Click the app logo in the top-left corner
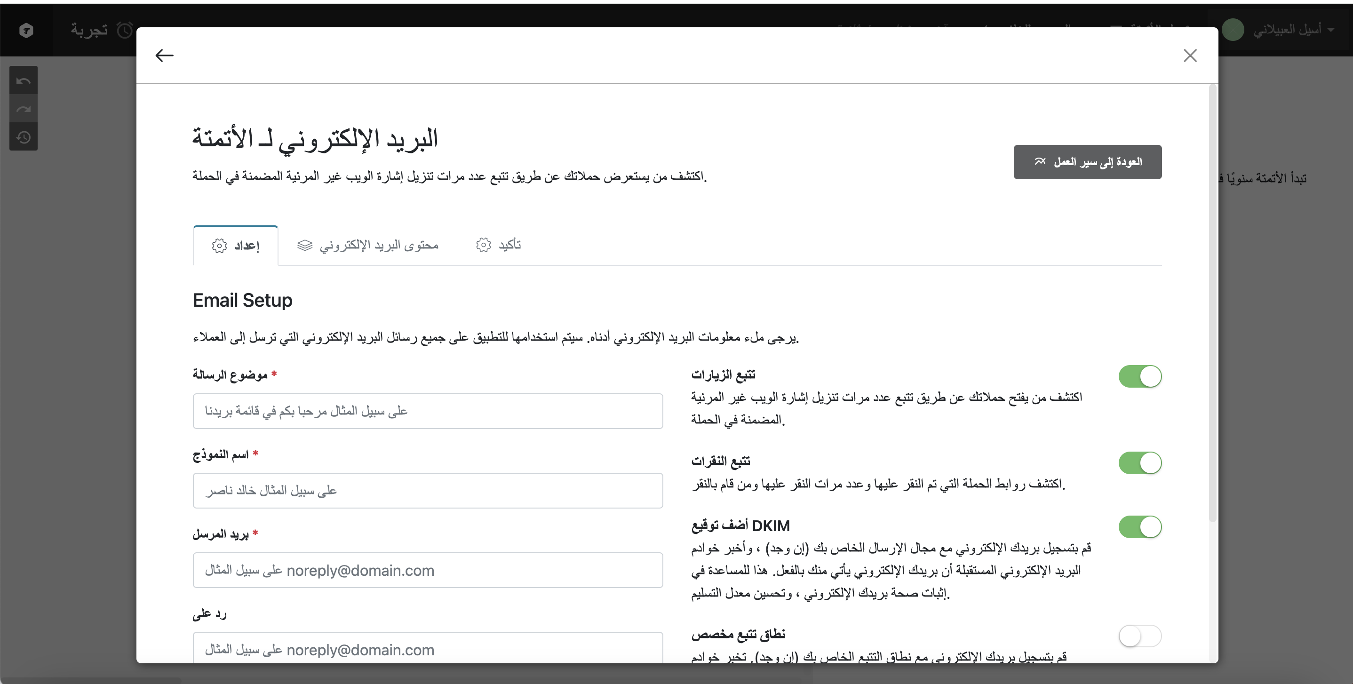This screenshot has width=1353, height=684. [26, 30]
